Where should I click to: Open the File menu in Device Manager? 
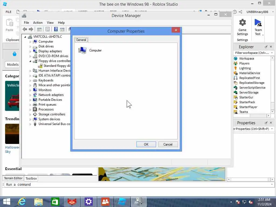26,23
